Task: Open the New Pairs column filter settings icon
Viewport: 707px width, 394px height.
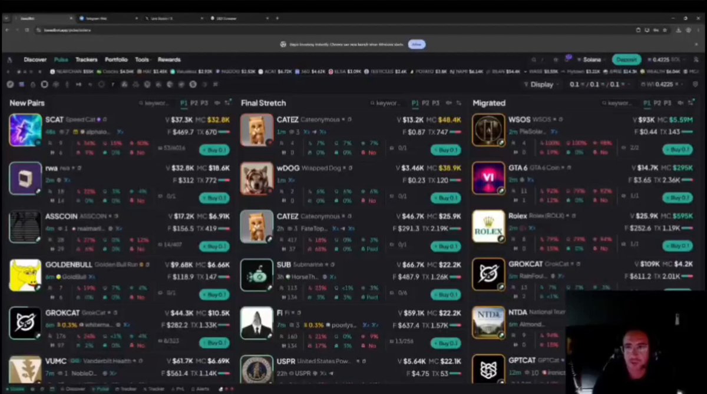Action: tap(228, 103)
